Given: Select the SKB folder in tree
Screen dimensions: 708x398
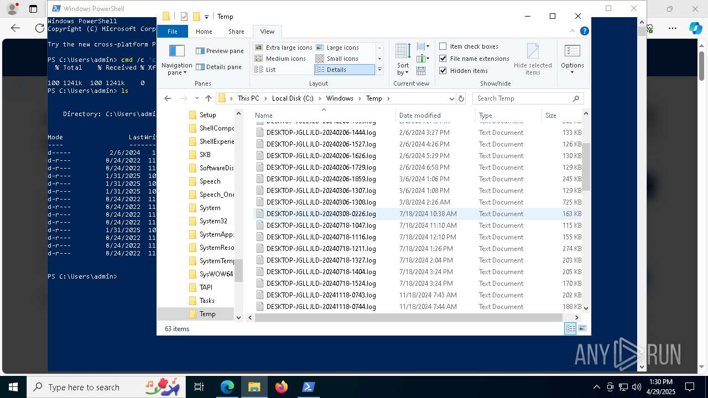Looking at the screenshot, I should (x=205, y=155).
